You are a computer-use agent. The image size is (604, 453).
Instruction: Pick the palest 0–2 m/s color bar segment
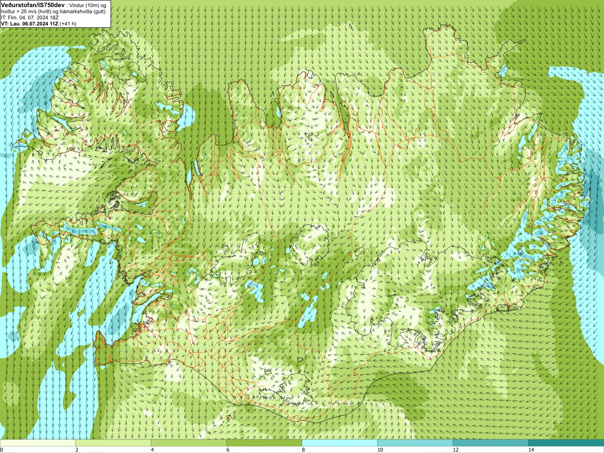point(38,443)
